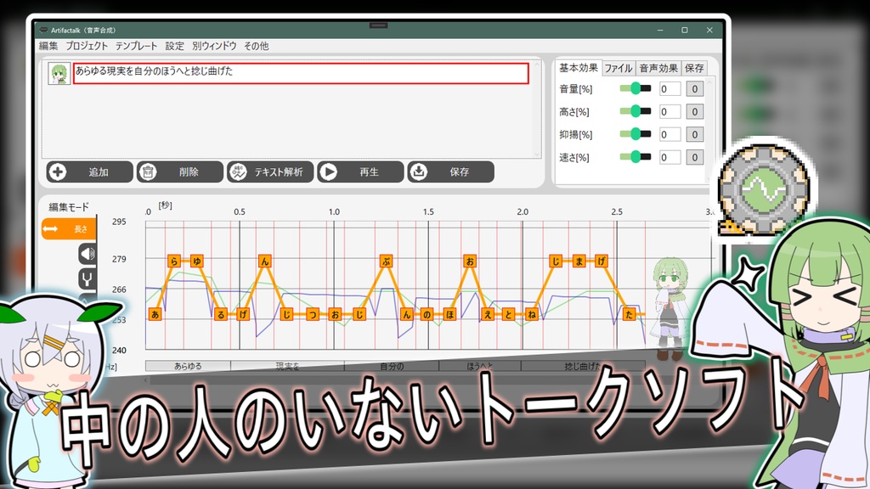Image resolution: width=870 pixels, height=489 pixels.
Task: Click the 2.5 second timeline mark
Action: pos(617,211)
